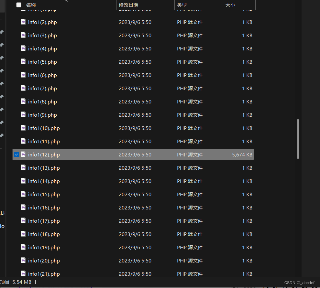Select file name info1(3).php

click(42, 36)
